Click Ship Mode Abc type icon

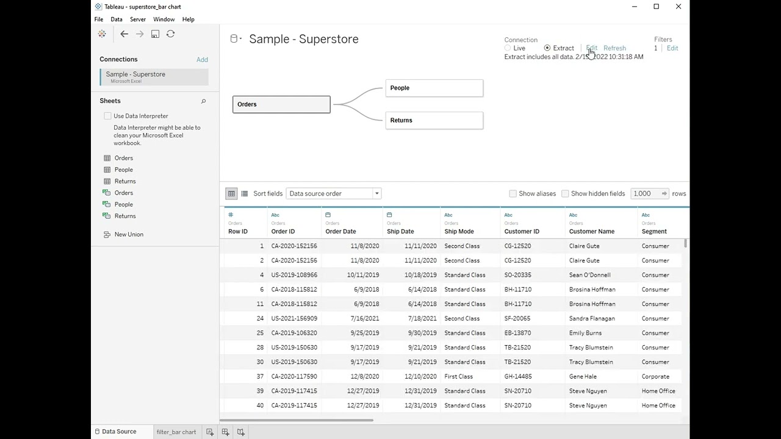pyautogui.click(x=448, y=215)
